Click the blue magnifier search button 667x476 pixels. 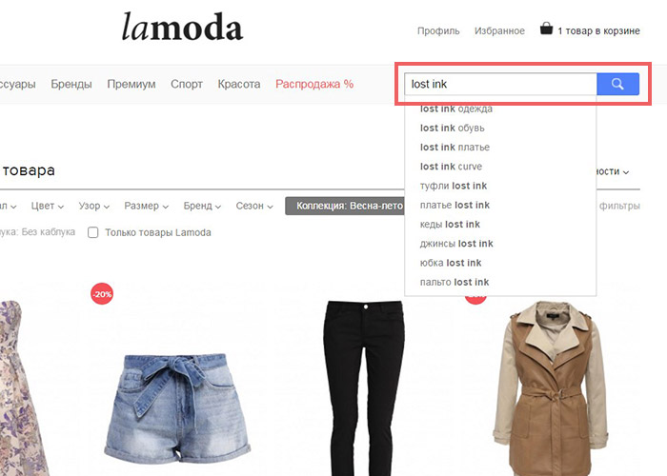pos(617,84)
